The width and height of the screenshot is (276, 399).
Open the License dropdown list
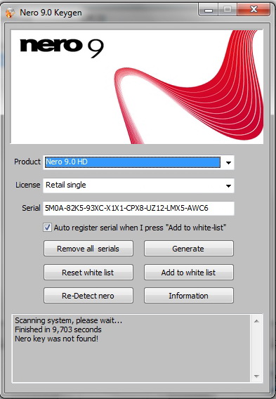click(228, 185)
